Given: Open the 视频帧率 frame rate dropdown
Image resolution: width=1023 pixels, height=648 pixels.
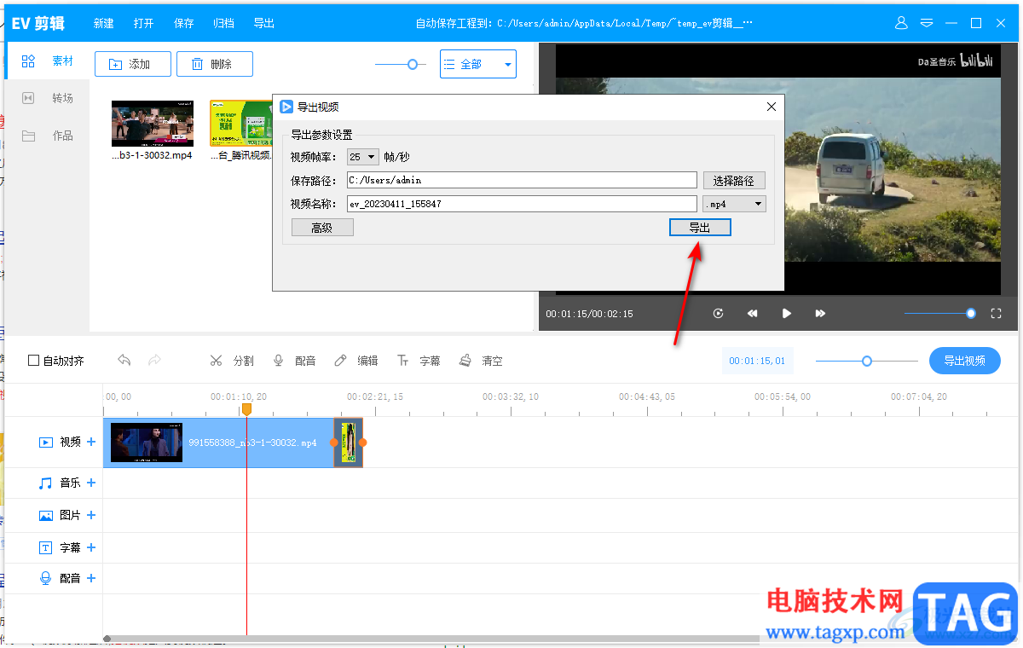Looking at the screenshot, I should pyautogui.click(x=363, y=157).
